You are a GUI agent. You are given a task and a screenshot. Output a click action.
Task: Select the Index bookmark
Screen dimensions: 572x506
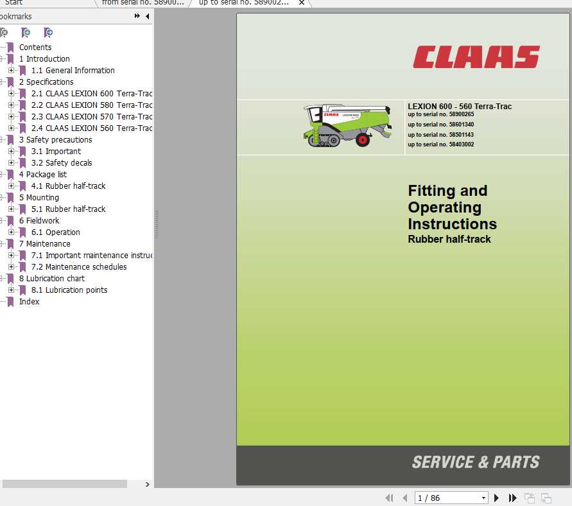coord(30,301)
